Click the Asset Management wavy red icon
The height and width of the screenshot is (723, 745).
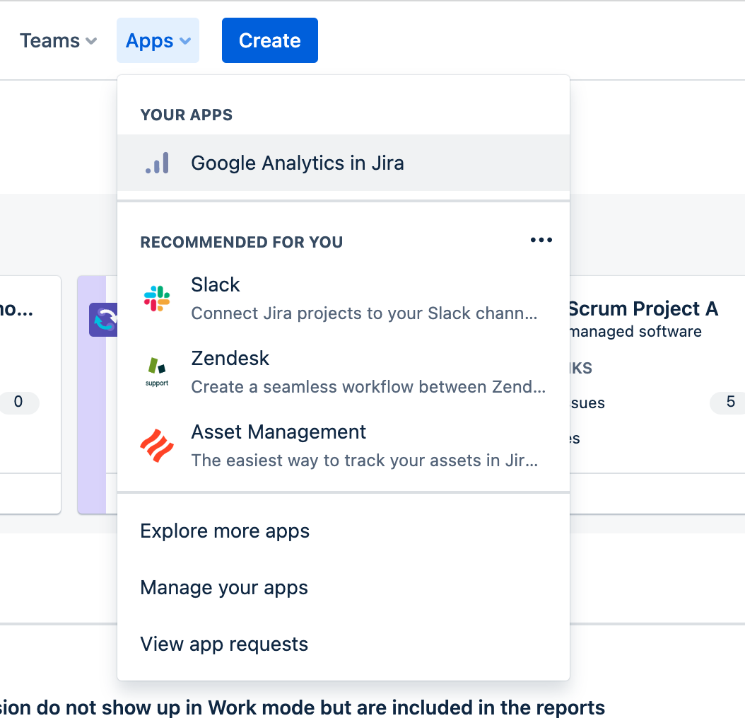coord(157,446)
